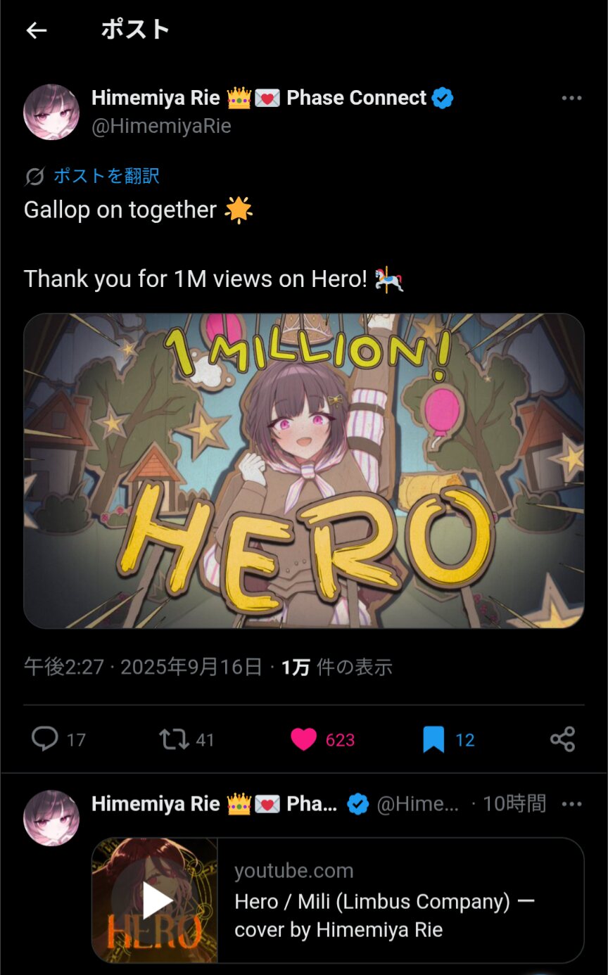Tap the repost arrows icon
The height and width of the screenshot is (975, 608).
[x=174, y=739]
